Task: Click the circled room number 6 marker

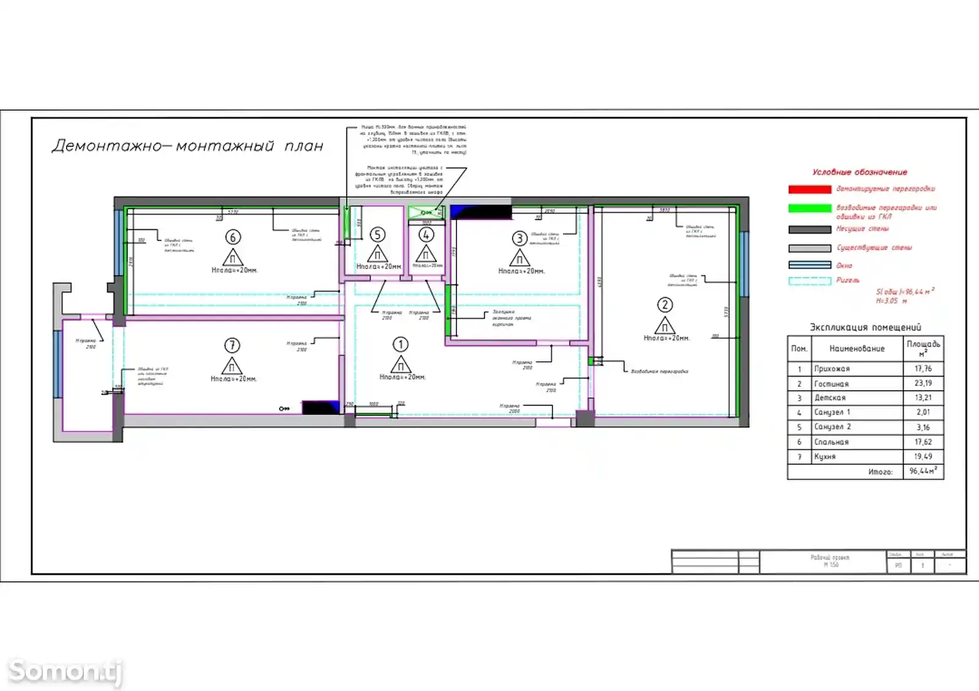Action: tap(233, 237)
